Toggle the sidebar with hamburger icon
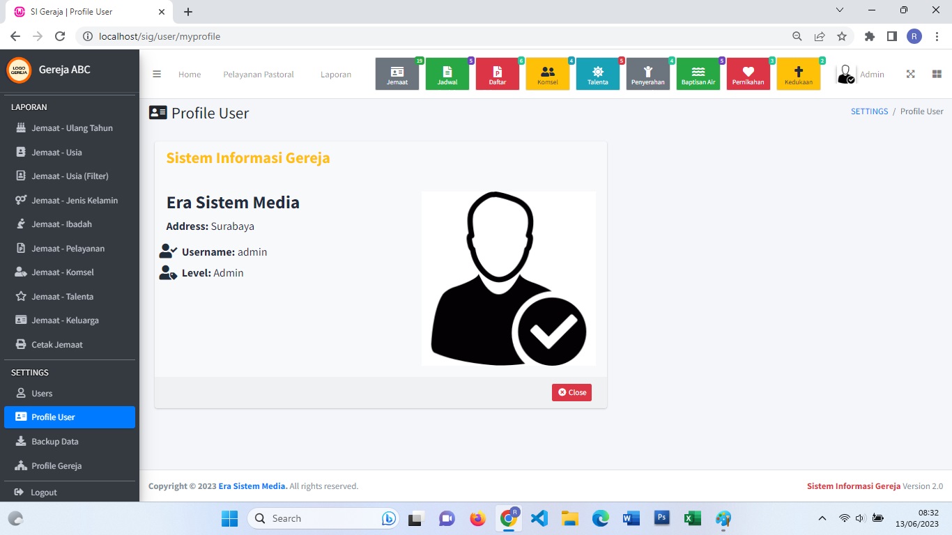The width and height of the screenshot is (952, 535). [157, 75]
